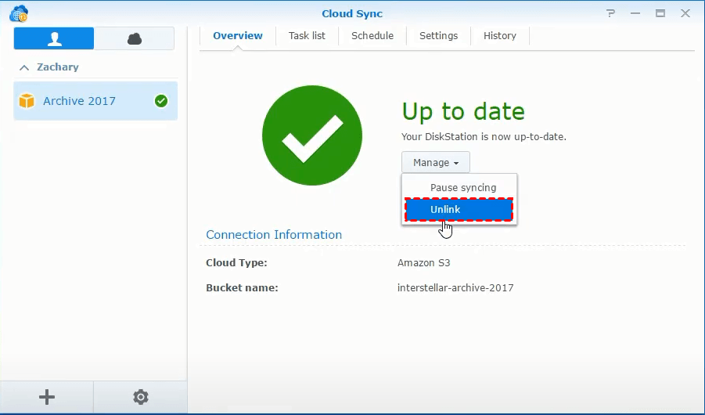Click the Cloud Sync app logo icon
The height and width of the screenshot is (415, 705).
tap(19, 13)
